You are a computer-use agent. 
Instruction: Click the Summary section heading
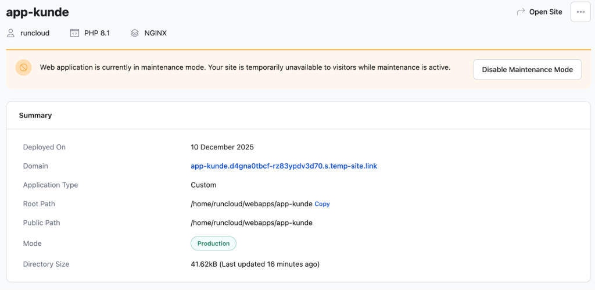click(35, 116)
